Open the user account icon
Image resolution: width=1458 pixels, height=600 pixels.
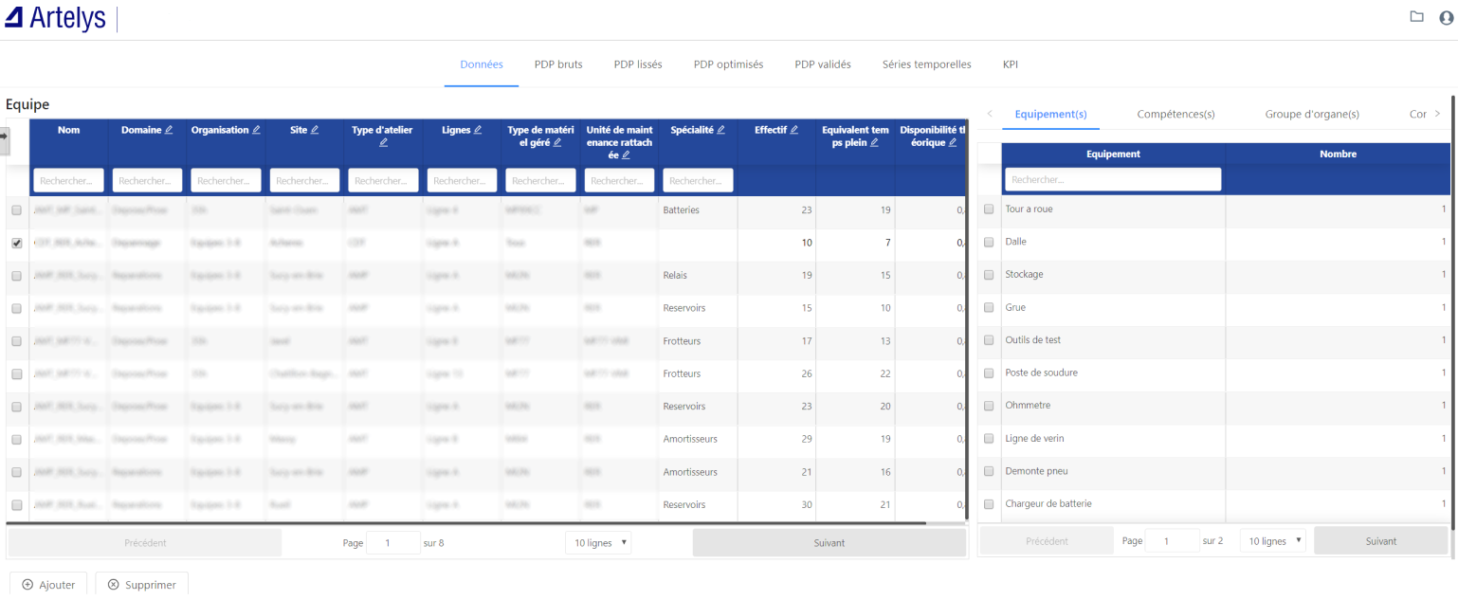click(1446, 17)
